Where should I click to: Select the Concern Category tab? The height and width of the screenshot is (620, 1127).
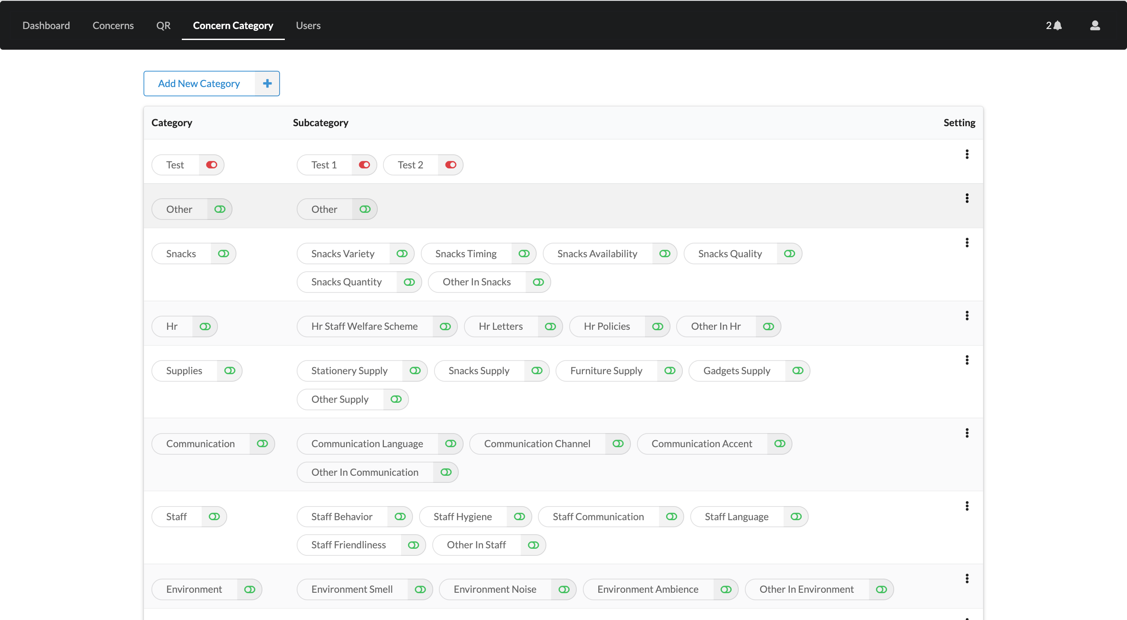(233, 26)
